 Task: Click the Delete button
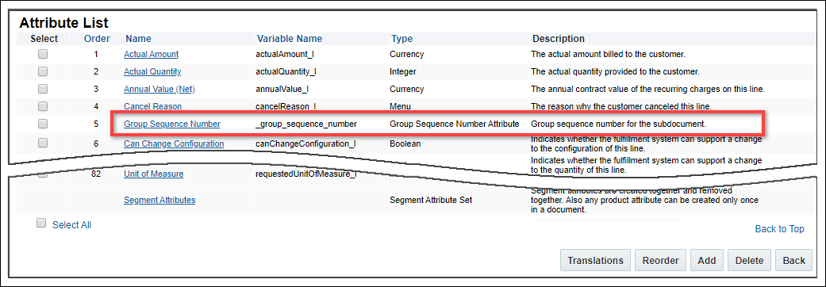tap(749, 260)
